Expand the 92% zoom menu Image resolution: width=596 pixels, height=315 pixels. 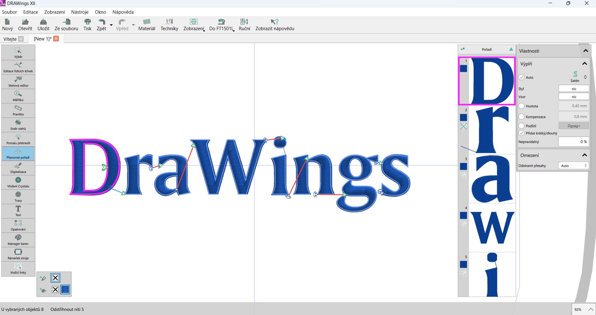(590, 309)
